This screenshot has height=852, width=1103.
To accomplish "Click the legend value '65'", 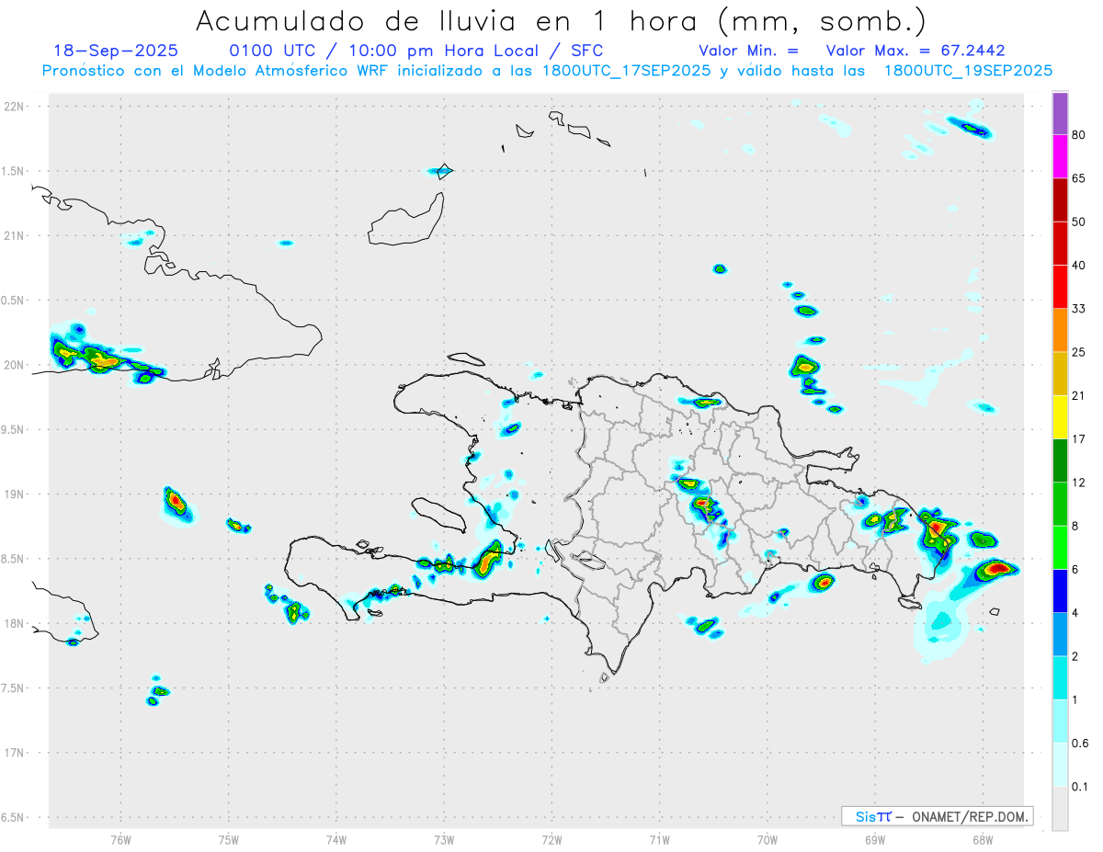I will tap(1078, 178).
